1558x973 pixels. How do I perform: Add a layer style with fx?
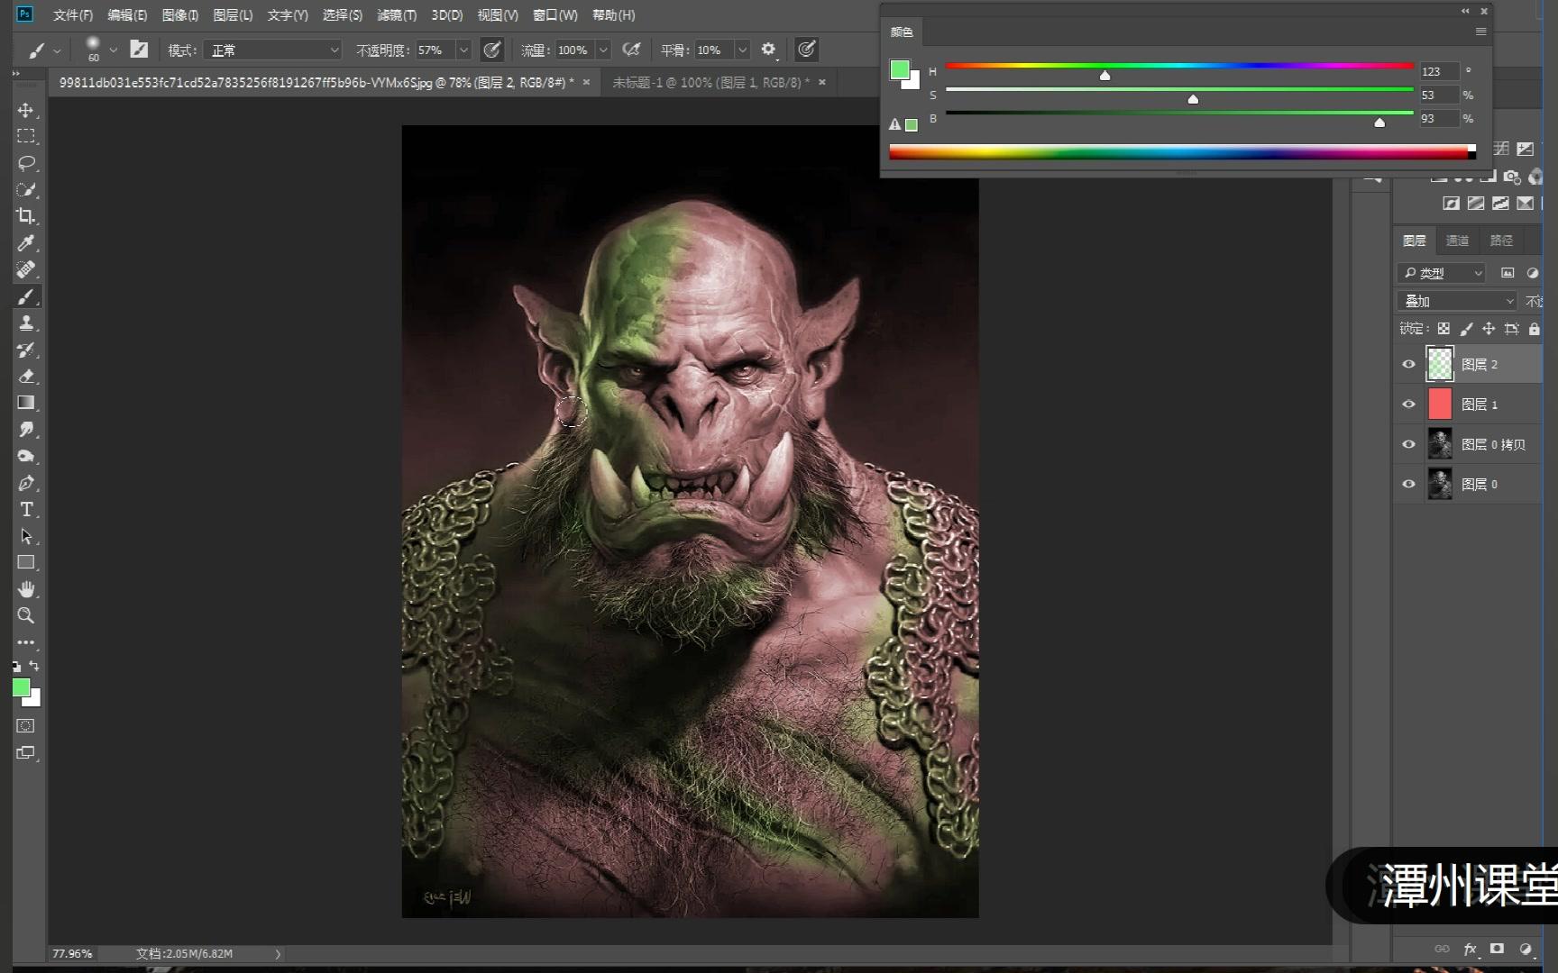click(1470, 949)
